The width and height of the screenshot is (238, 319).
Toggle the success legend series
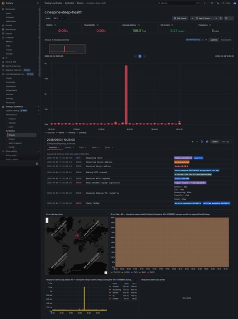tap(49, 132)
